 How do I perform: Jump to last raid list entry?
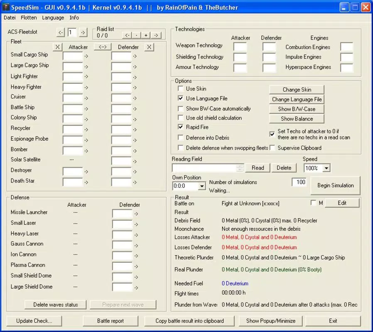click(156, 35)
